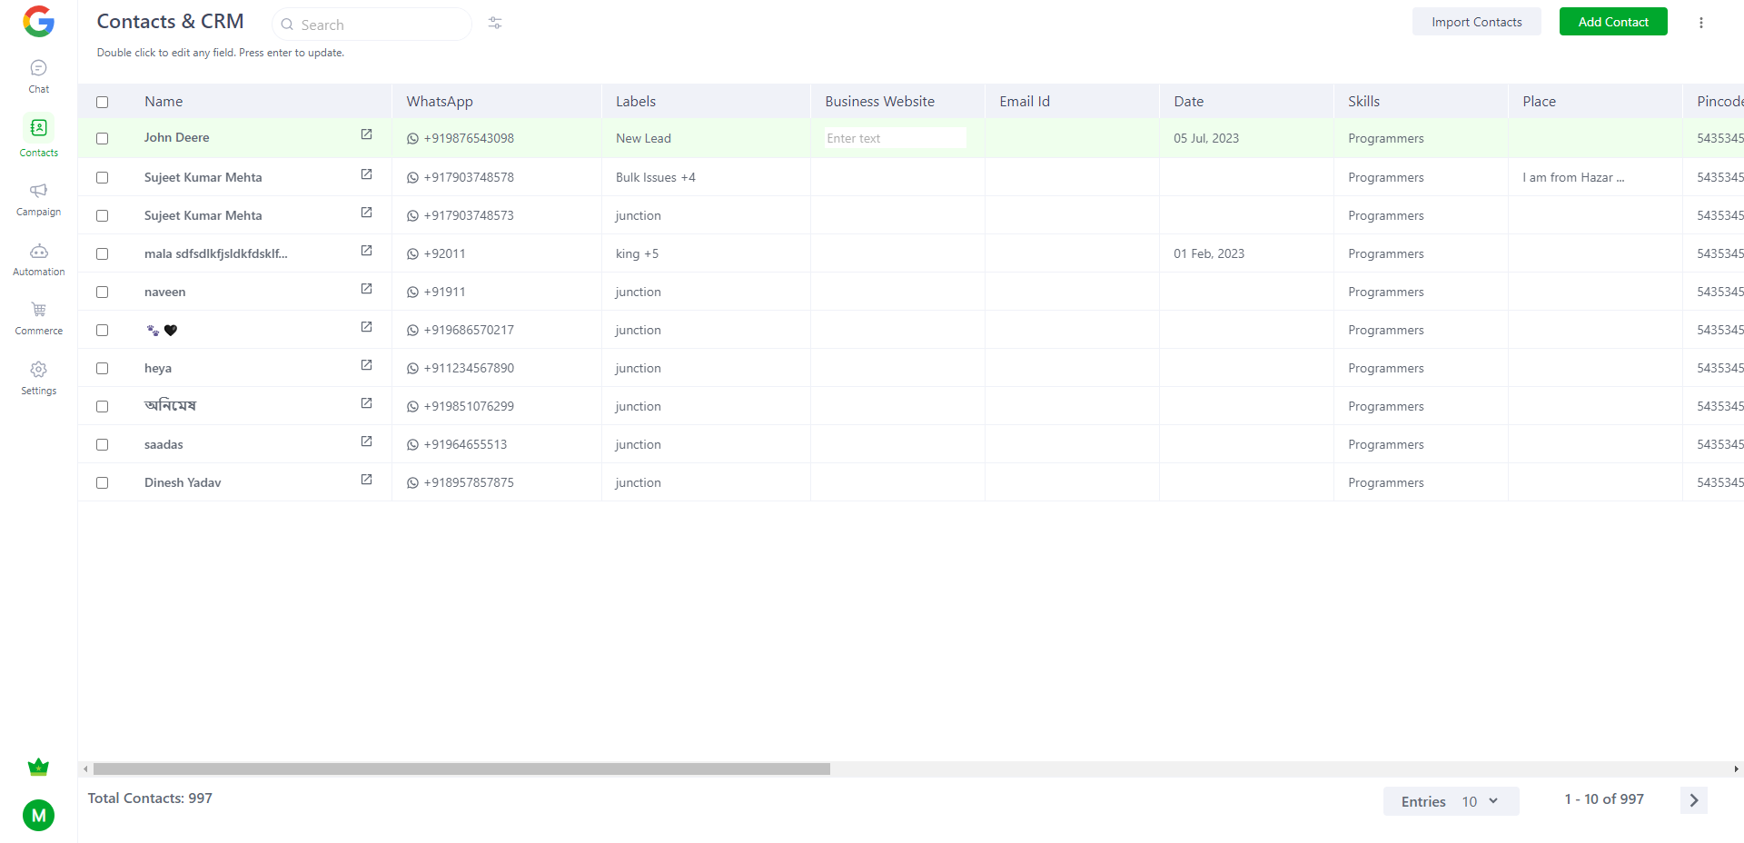Viewport: 1744px width, 843px height.
Task: Open the filter options beside the search bar
Action: point(494,23)
